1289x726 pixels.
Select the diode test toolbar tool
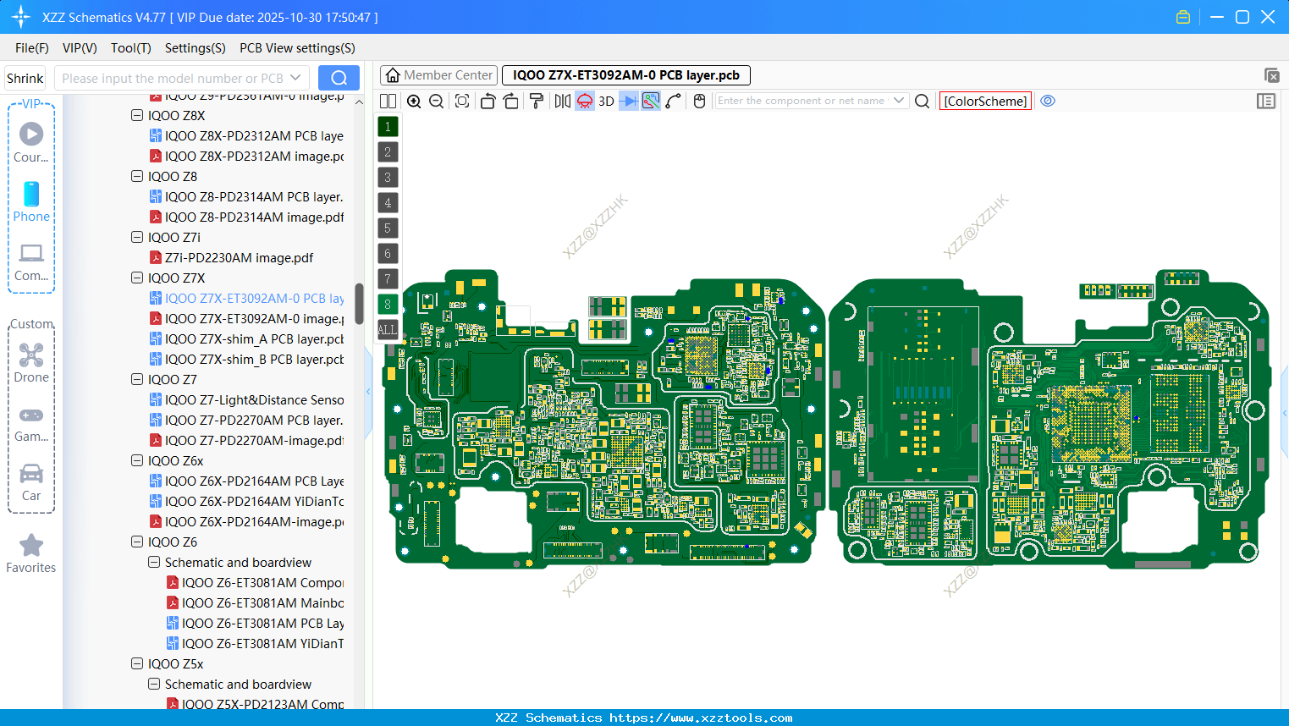pyautogui.click(x=627, y=101)
